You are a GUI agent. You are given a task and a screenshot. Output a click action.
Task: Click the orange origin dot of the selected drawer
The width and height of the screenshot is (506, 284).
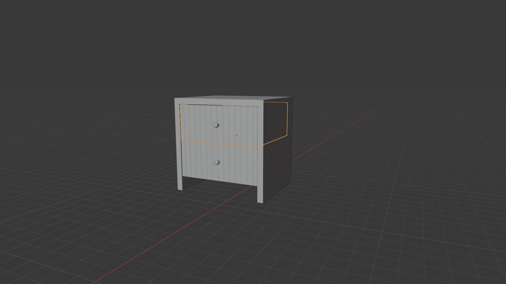pos(237,136)
